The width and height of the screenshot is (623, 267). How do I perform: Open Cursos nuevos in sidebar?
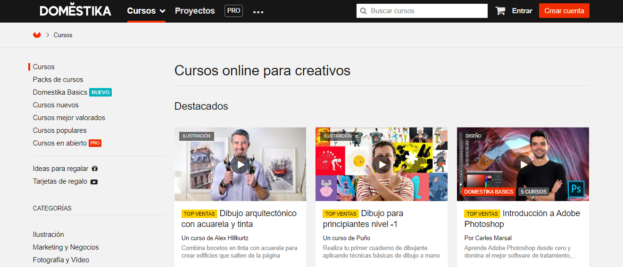coord(56,105)
